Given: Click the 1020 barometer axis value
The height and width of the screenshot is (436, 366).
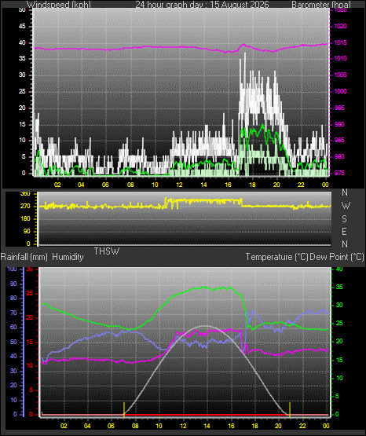Looking at the screenshot, I should point(340,27).
